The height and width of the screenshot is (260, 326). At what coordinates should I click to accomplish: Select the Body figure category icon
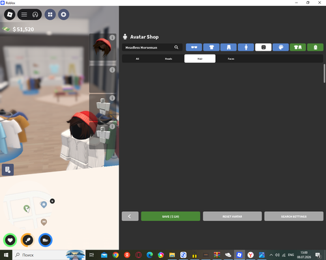coord(246,47)
